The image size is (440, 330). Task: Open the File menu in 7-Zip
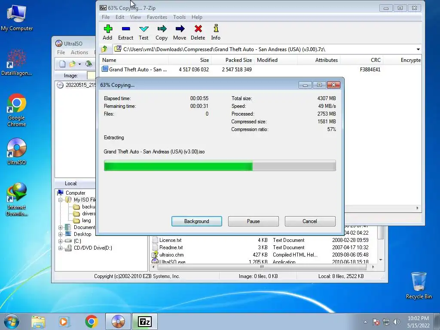click(x=106, y=17)
